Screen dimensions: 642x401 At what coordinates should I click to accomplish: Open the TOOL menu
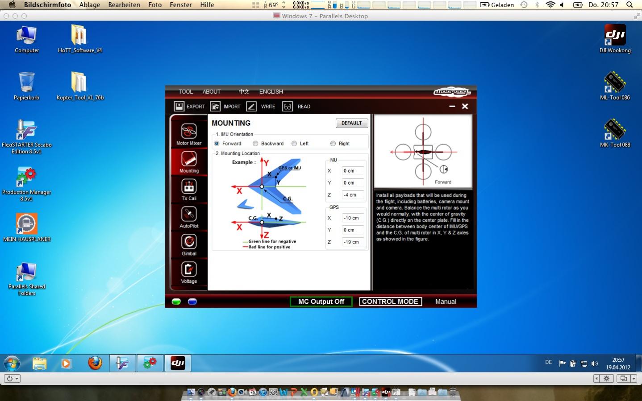coord(186,92)
